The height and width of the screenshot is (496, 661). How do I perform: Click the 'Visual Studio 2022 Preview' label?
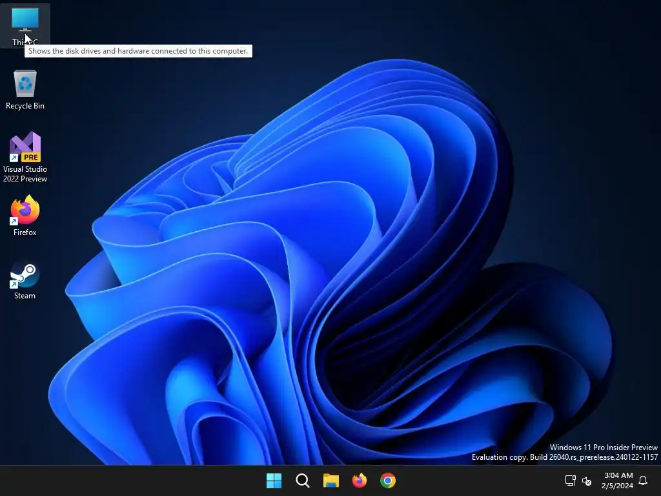(25, 174)
